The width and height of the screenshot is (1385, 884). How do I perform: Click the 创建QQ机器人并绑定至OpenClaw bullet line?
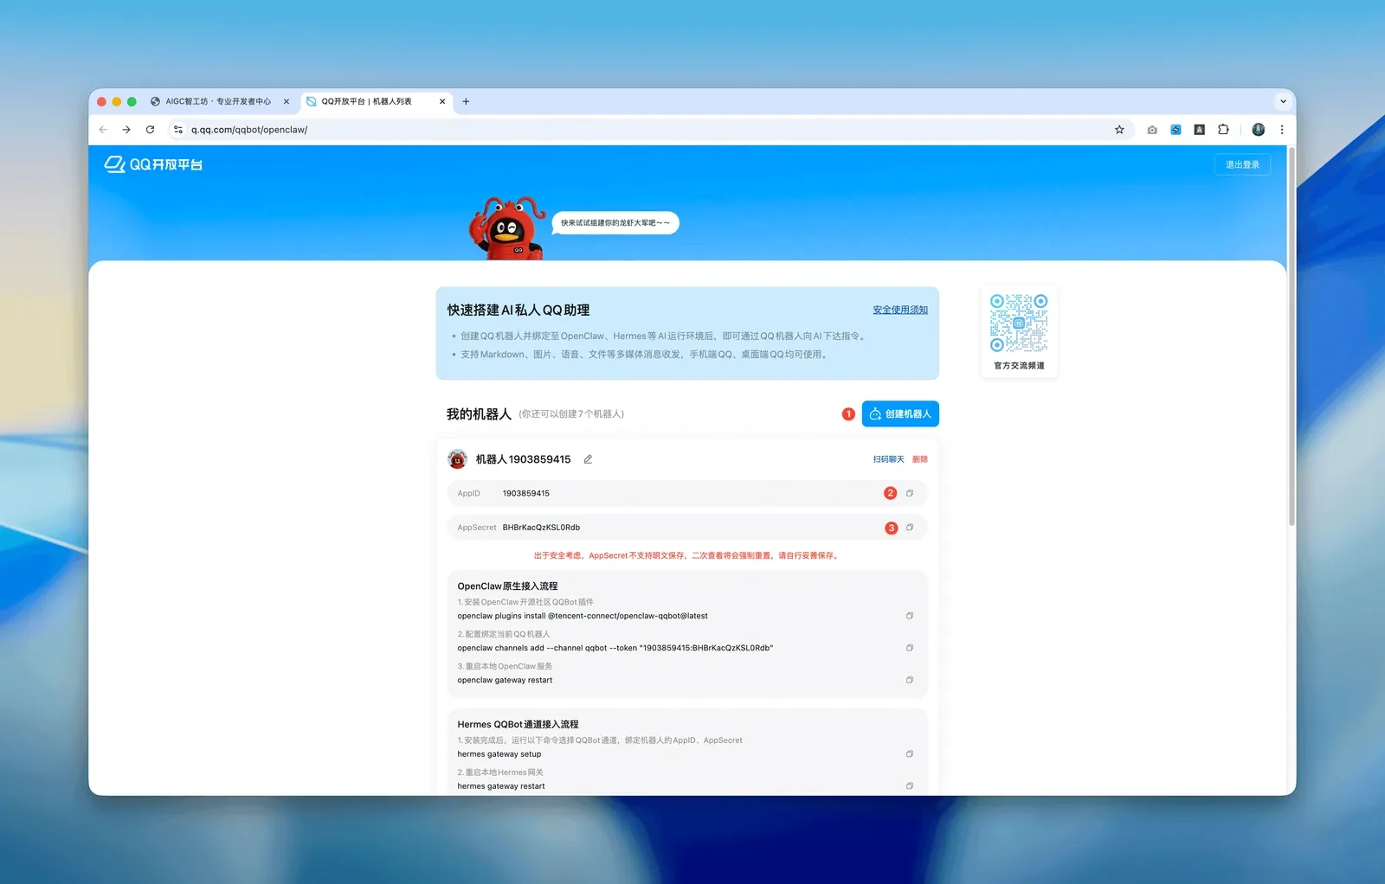(663, 336)
